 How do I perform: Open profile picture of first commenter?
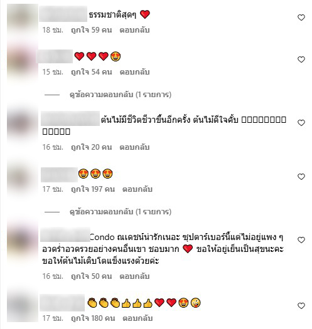tap(23, 20)
